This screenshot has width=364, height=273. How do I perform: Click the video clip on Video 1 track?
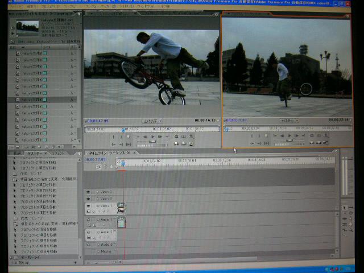pos(121,209)
